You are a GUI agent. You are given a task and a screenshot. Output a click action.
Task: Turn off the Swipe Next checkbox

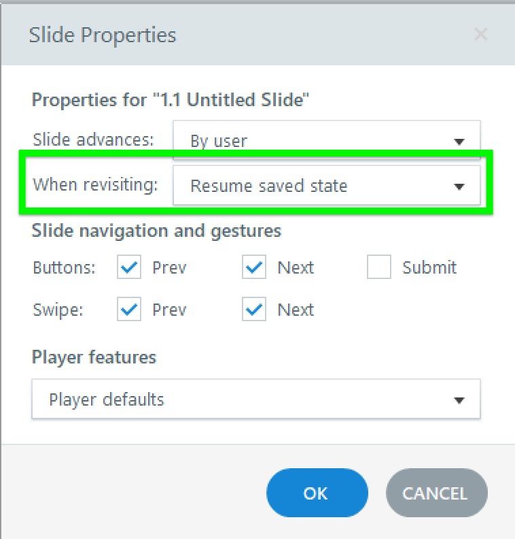(254, 310)
